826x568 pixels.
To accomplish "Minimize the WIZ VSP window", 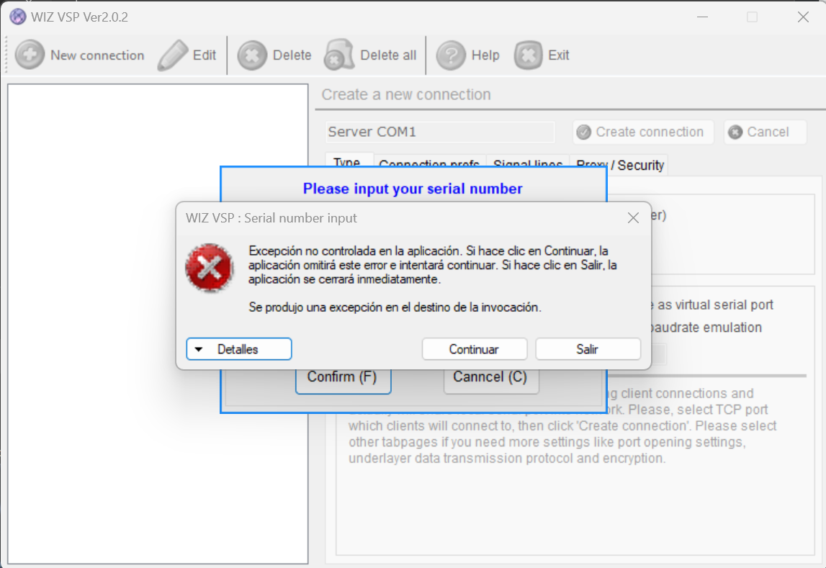I will 702,17.
